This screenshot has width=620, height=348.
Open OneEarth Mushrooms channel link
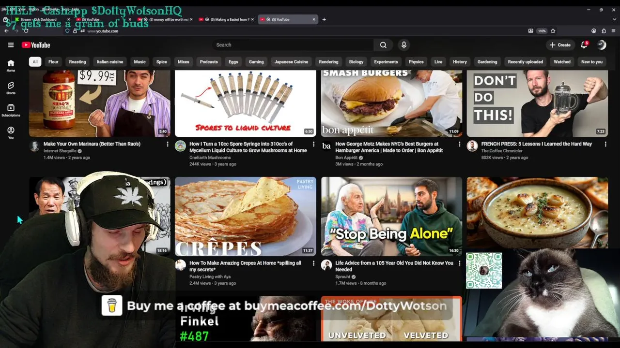[x=210, y=158]
